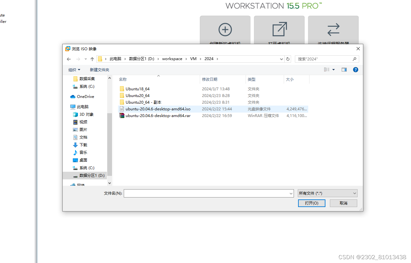Sort by 名称 column header
The image size is (411, 263).
(x=123, y=80)
